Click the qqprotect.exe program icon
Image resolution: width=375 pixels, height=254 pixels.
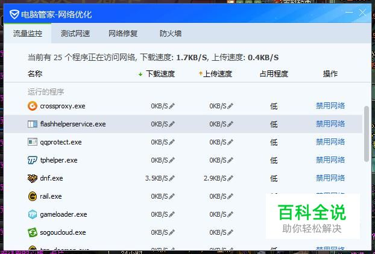click(x=33, y=142)
